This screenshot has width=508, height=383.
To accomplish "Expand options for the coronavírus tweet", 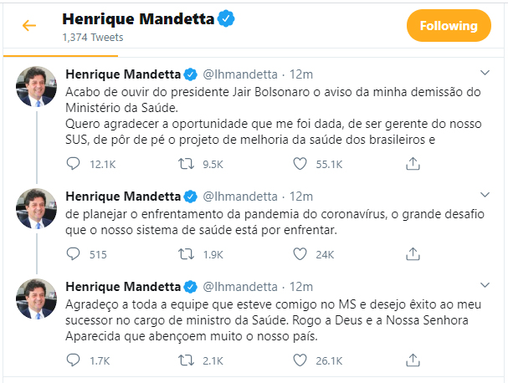I will coord(484,197).
